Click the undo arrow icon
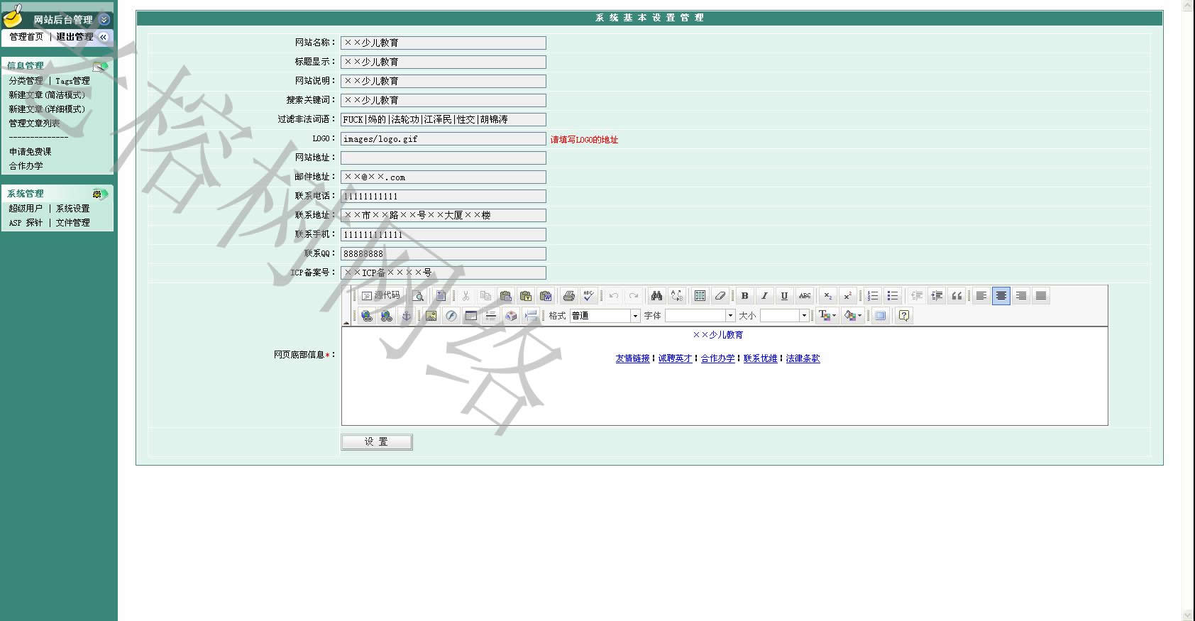 [x=614, y=296]
